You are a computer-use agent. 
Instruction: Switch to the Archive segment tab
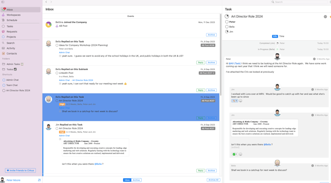(x=137, y=180)
